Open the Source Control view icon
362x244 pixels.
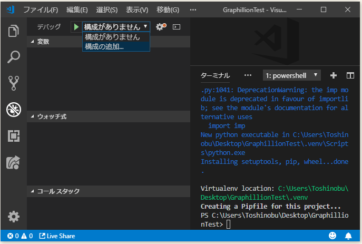coord(13,83)
